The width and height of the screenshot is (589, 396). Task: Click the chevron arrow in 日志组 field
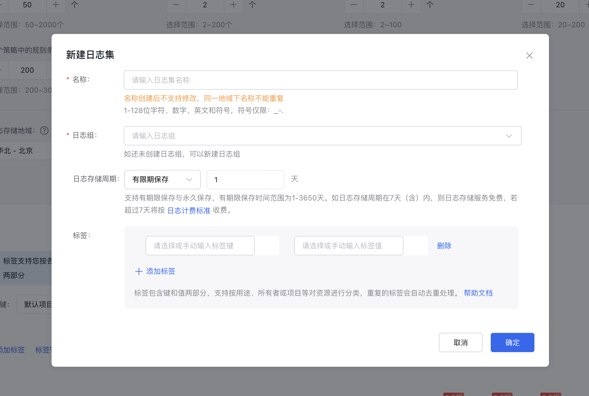pyautogui.click(x=509, y=136)
